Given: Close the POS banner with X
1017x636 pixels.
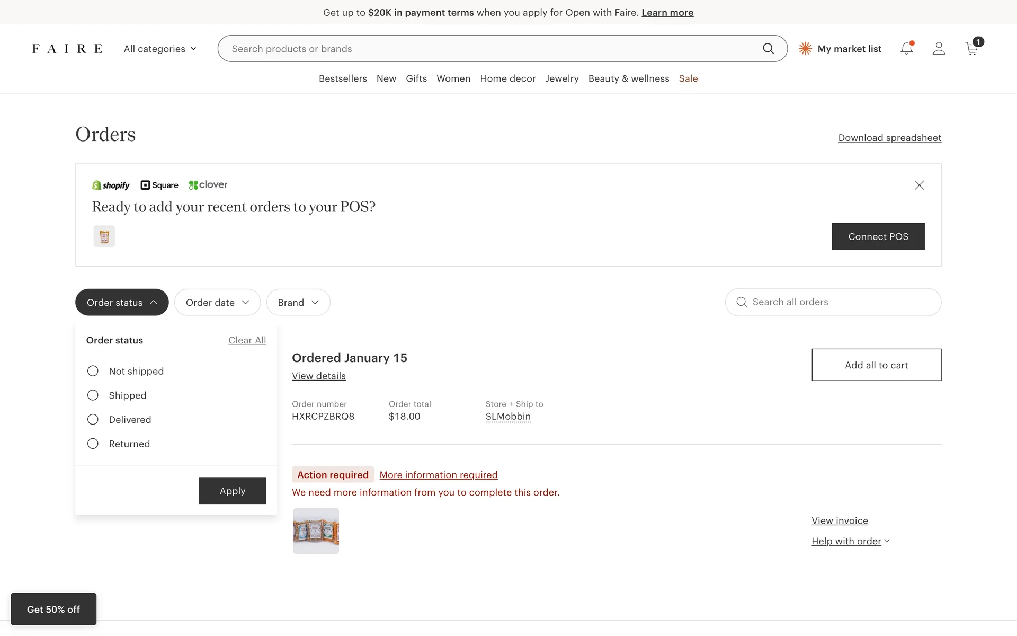Looking at the screenshot, I should point(919,185).
